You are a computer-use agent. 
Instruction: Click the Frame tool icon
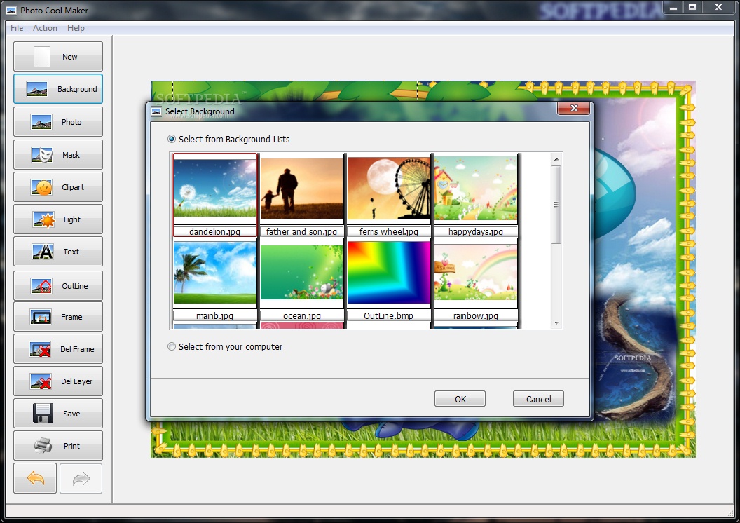point(41,317)
